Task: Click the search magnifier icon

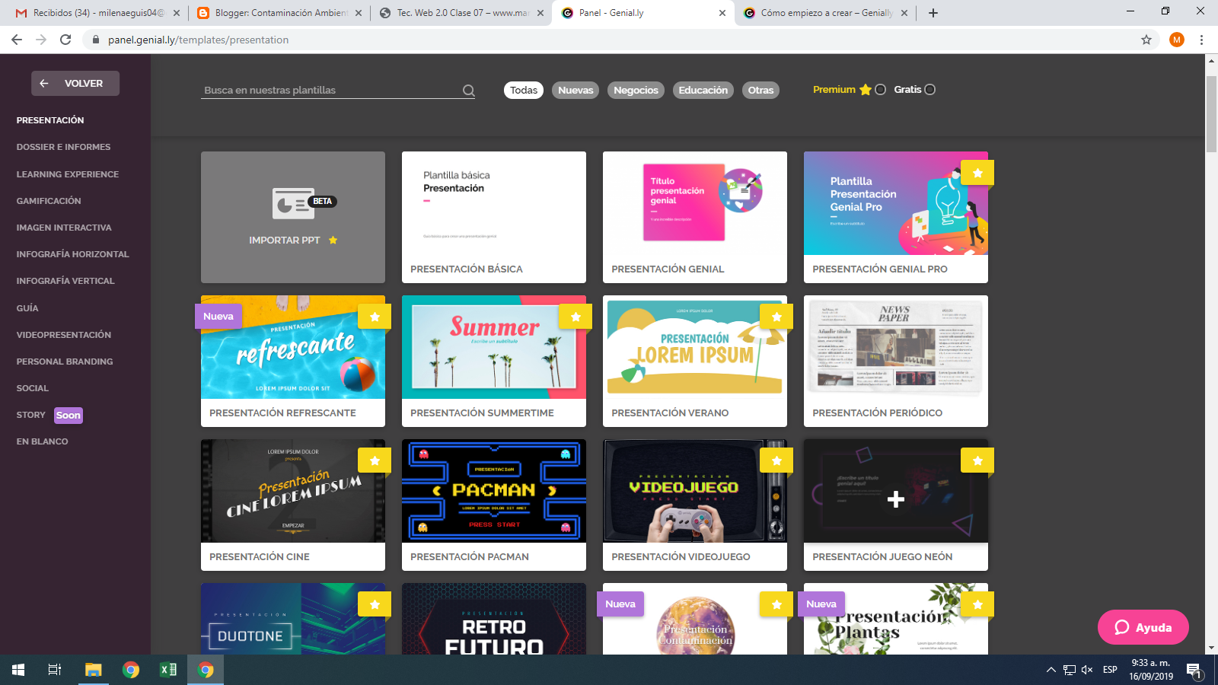Action: 469,90
